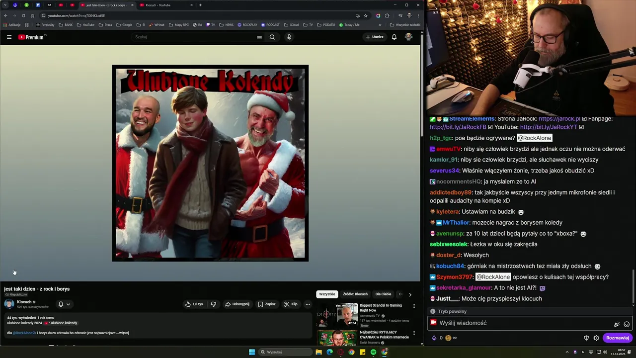Image resolution: width=636 pixels, height=358 pixels.
Task: Start voice search with the microphone icon
Action: (x=289, y=37)
